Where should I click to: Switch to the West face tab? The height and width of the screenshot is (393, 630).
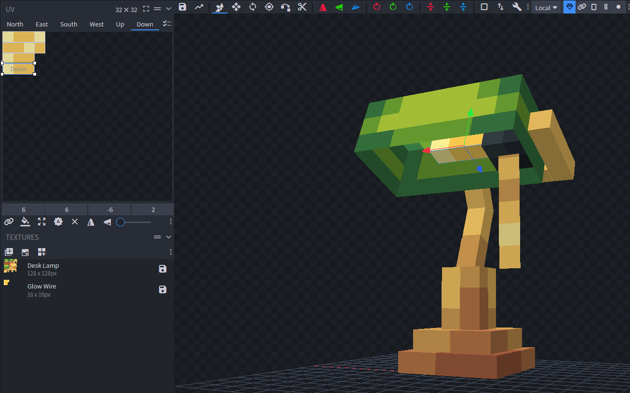pyautogui.click(x=96, y=24)
